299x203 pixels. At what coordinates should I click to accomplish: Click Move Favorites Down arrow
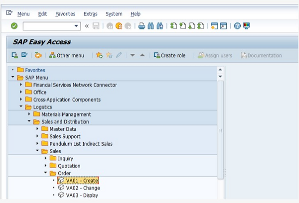point(133,55)
